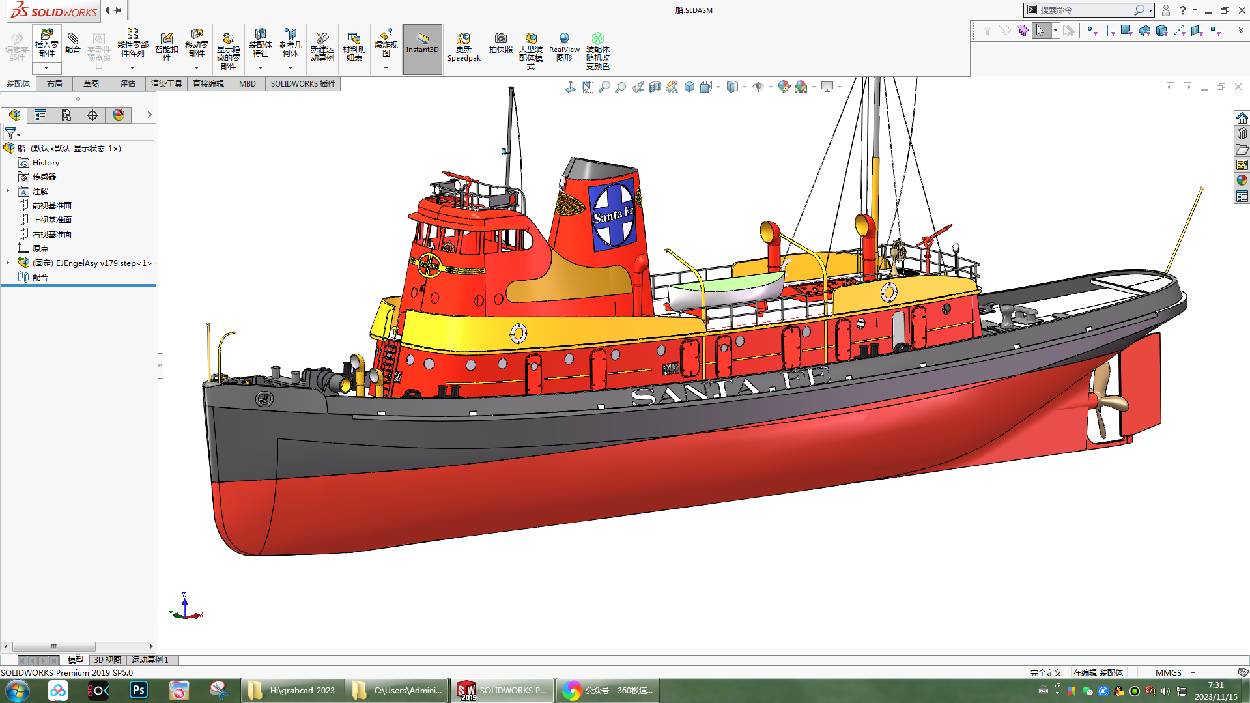Expand the feature manager tabs chevron arrow
This screenshot has width=1250, height=703.
point(149,115)
